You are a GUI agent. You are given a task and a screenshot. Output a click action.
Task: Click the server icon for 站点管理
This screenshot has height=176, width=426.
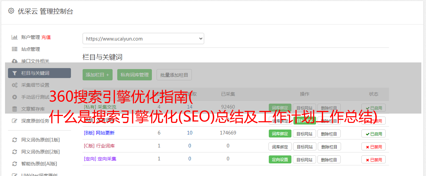pos(15,49)
